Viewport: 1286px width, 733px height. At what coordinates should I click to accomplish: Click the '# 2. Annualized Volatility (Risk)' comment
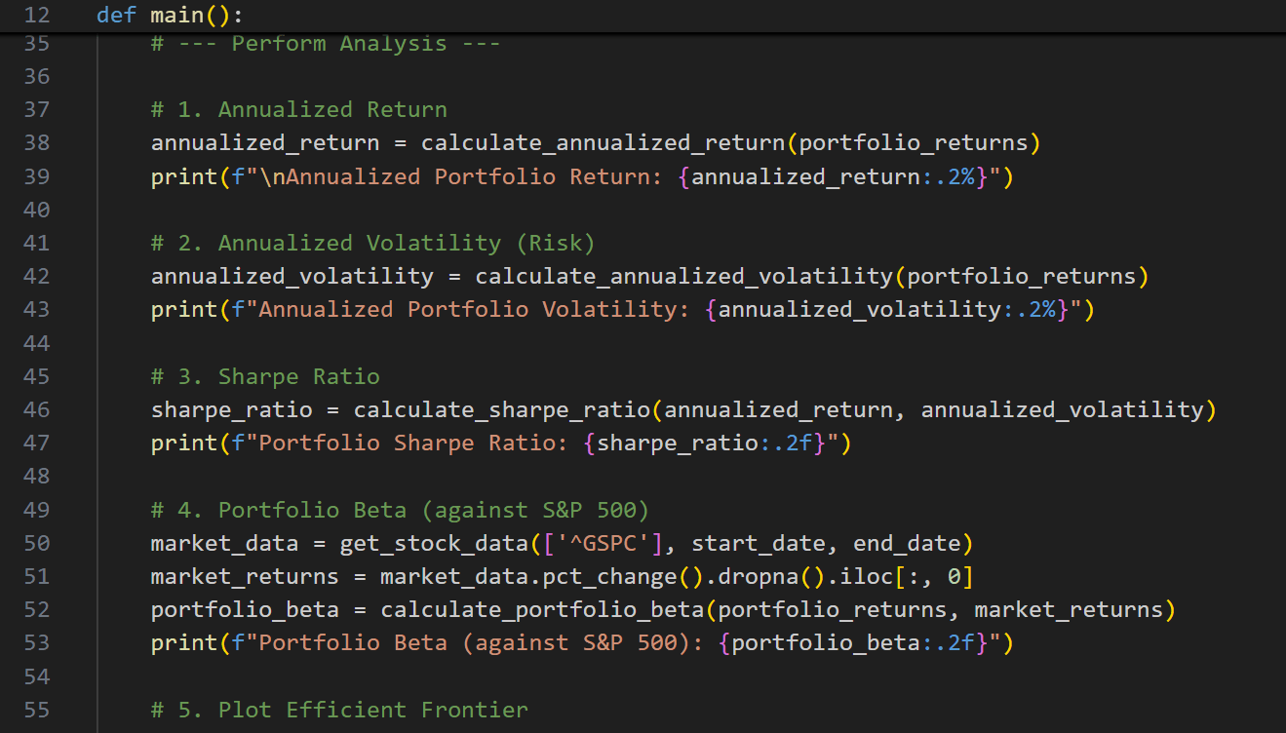point(372,243)
